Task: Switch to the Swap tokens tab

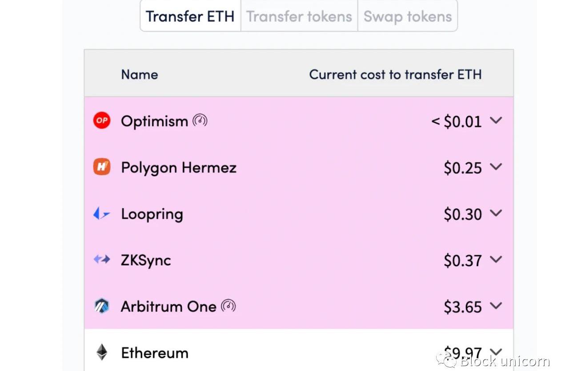Action: 408,16
